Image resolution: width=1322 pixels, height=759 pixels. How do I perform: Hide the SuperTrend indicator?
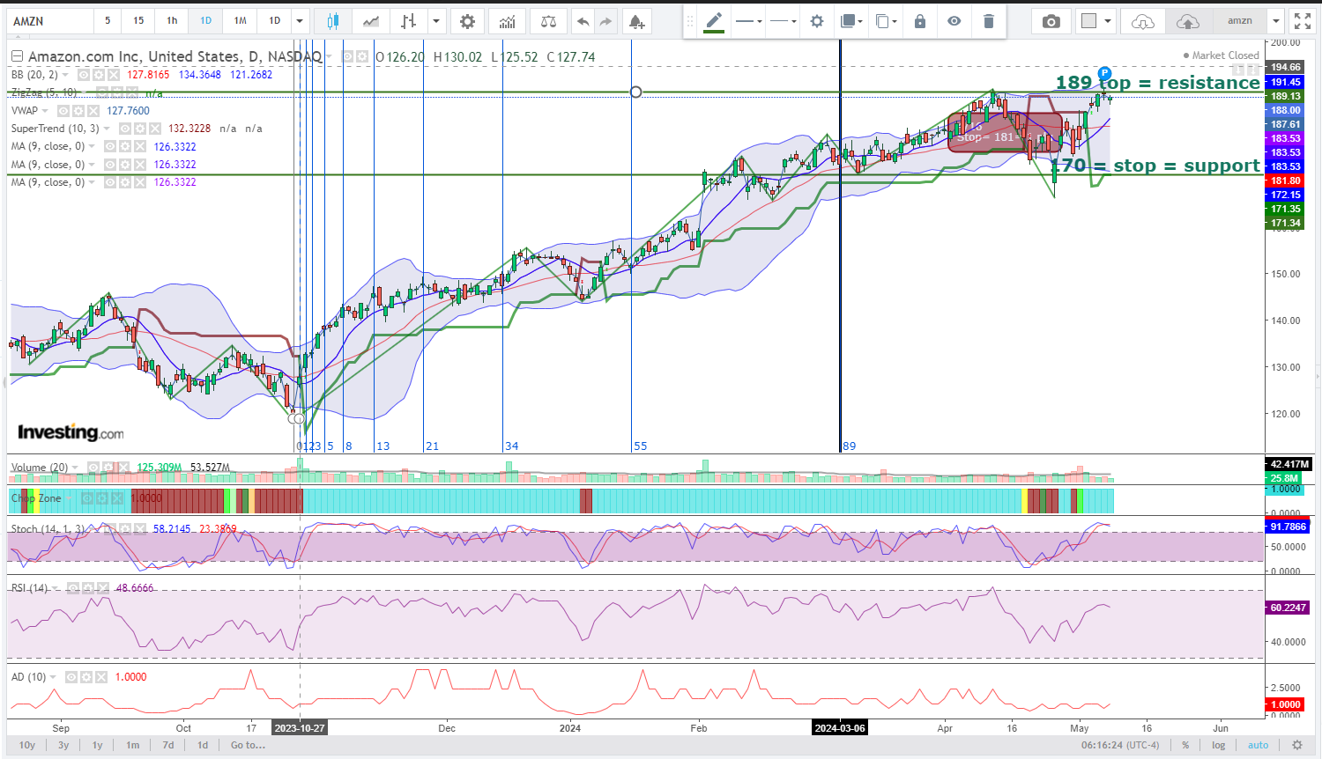(x=125, y=129)
